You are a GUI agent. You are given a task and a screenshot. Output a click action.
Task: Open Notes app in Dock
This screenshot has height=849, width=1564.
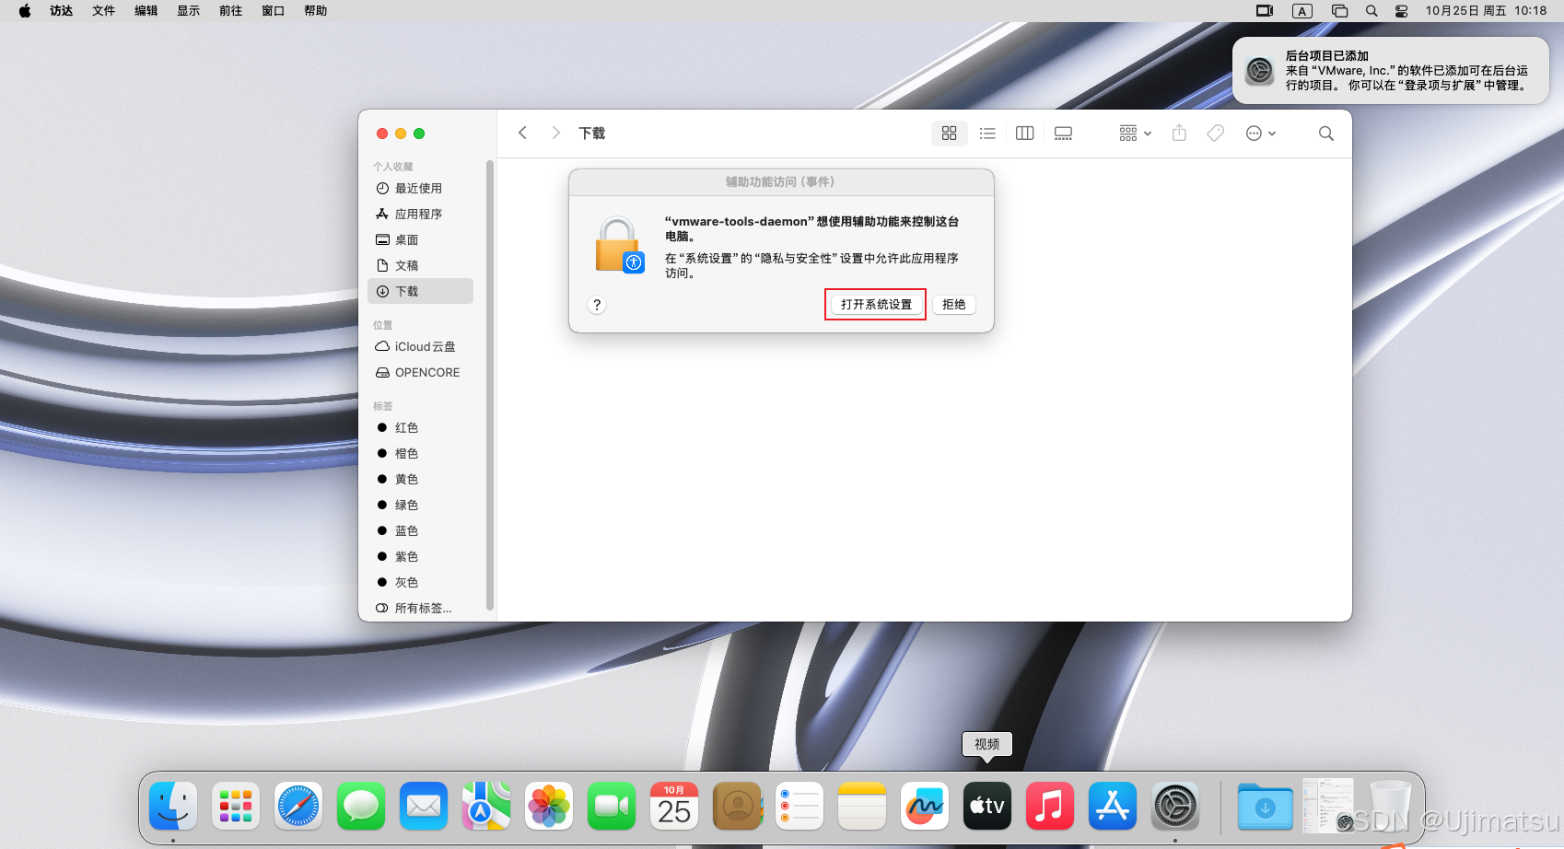862,806
